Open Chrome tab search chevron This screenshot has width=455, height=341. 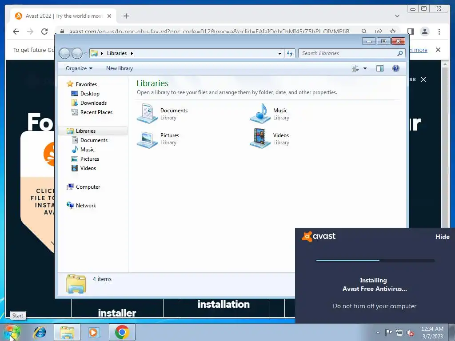pos(397,16)
